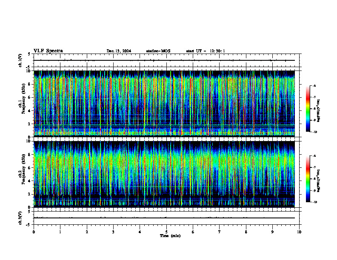Click time axis tick label "6"
This screenshot has height=260, width=337.
[x=193, y=232]
